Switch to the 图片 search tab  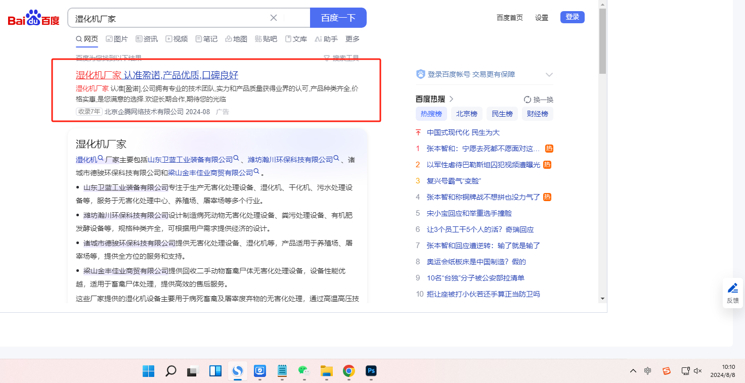coord(117,39)
